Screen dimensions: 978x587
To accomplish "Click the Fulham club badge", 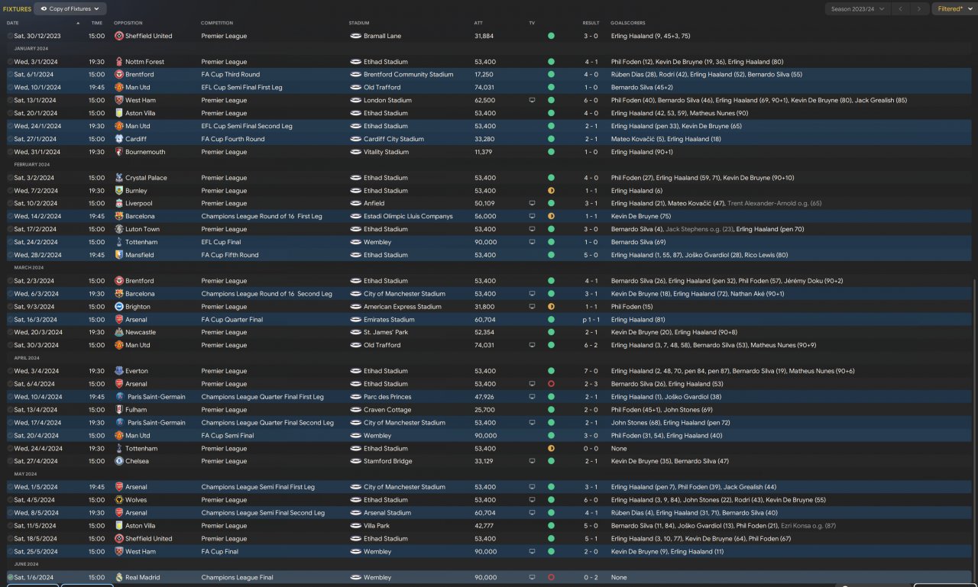I will 118,410.
